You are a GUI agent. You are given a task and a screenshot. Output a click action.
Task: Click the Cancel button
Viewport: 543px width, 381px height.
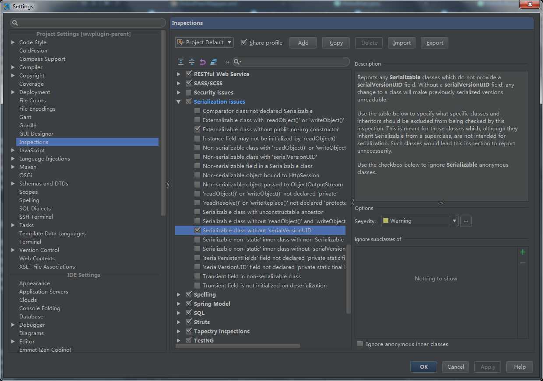coord(455,367)
